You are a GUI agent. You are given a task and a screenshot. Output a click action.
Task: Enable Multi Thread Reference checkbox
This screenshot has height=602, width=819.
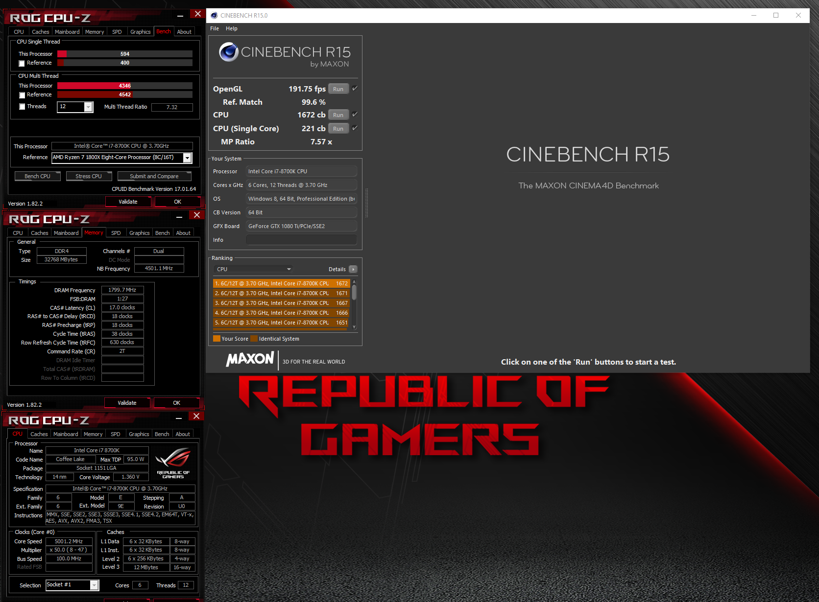(x=22, y=95)
